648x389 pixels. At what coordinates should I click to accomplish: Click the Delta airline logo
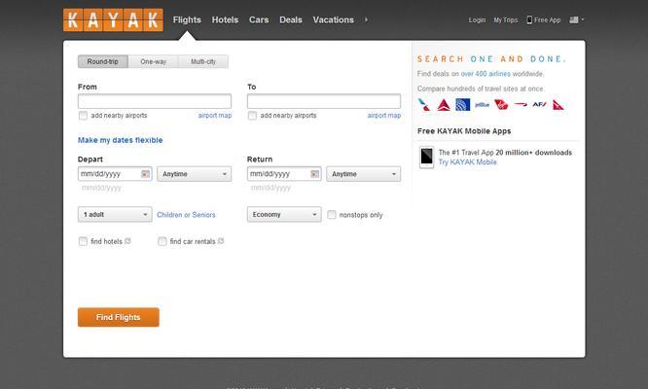(444, 105)
